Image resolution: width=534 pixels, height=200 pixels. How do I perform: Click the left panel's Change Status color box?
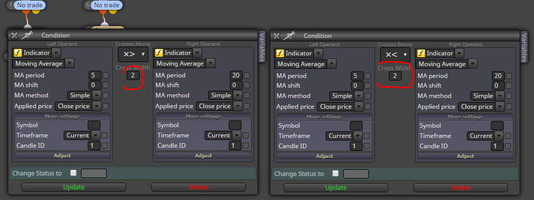[94, 173]
